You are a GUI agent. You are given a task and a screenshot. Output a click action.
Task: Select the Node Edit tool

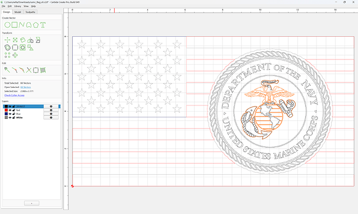coord(7,70)
